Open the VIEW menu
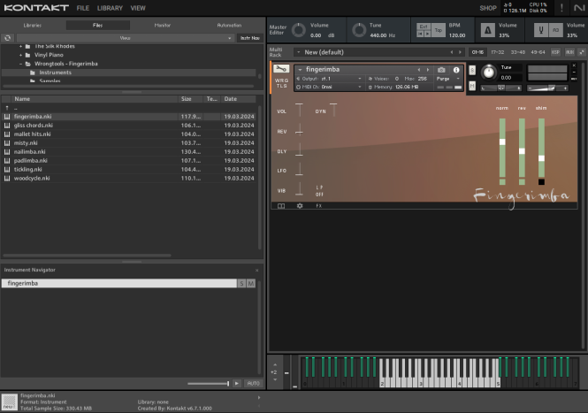 (138, 8)
